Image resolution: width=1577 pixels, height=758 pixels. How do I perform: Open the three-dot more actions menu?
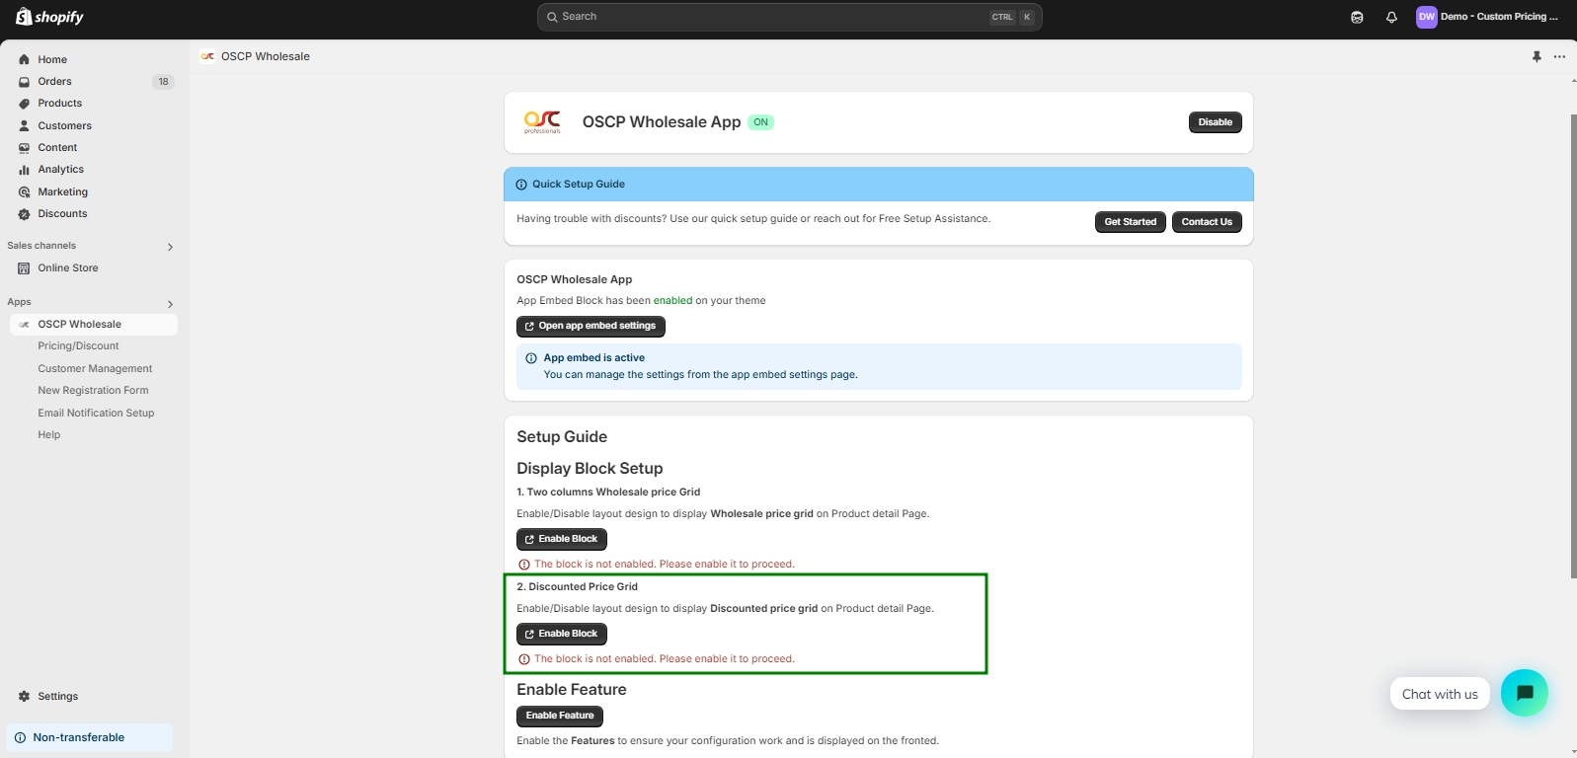pos(1559,57)
